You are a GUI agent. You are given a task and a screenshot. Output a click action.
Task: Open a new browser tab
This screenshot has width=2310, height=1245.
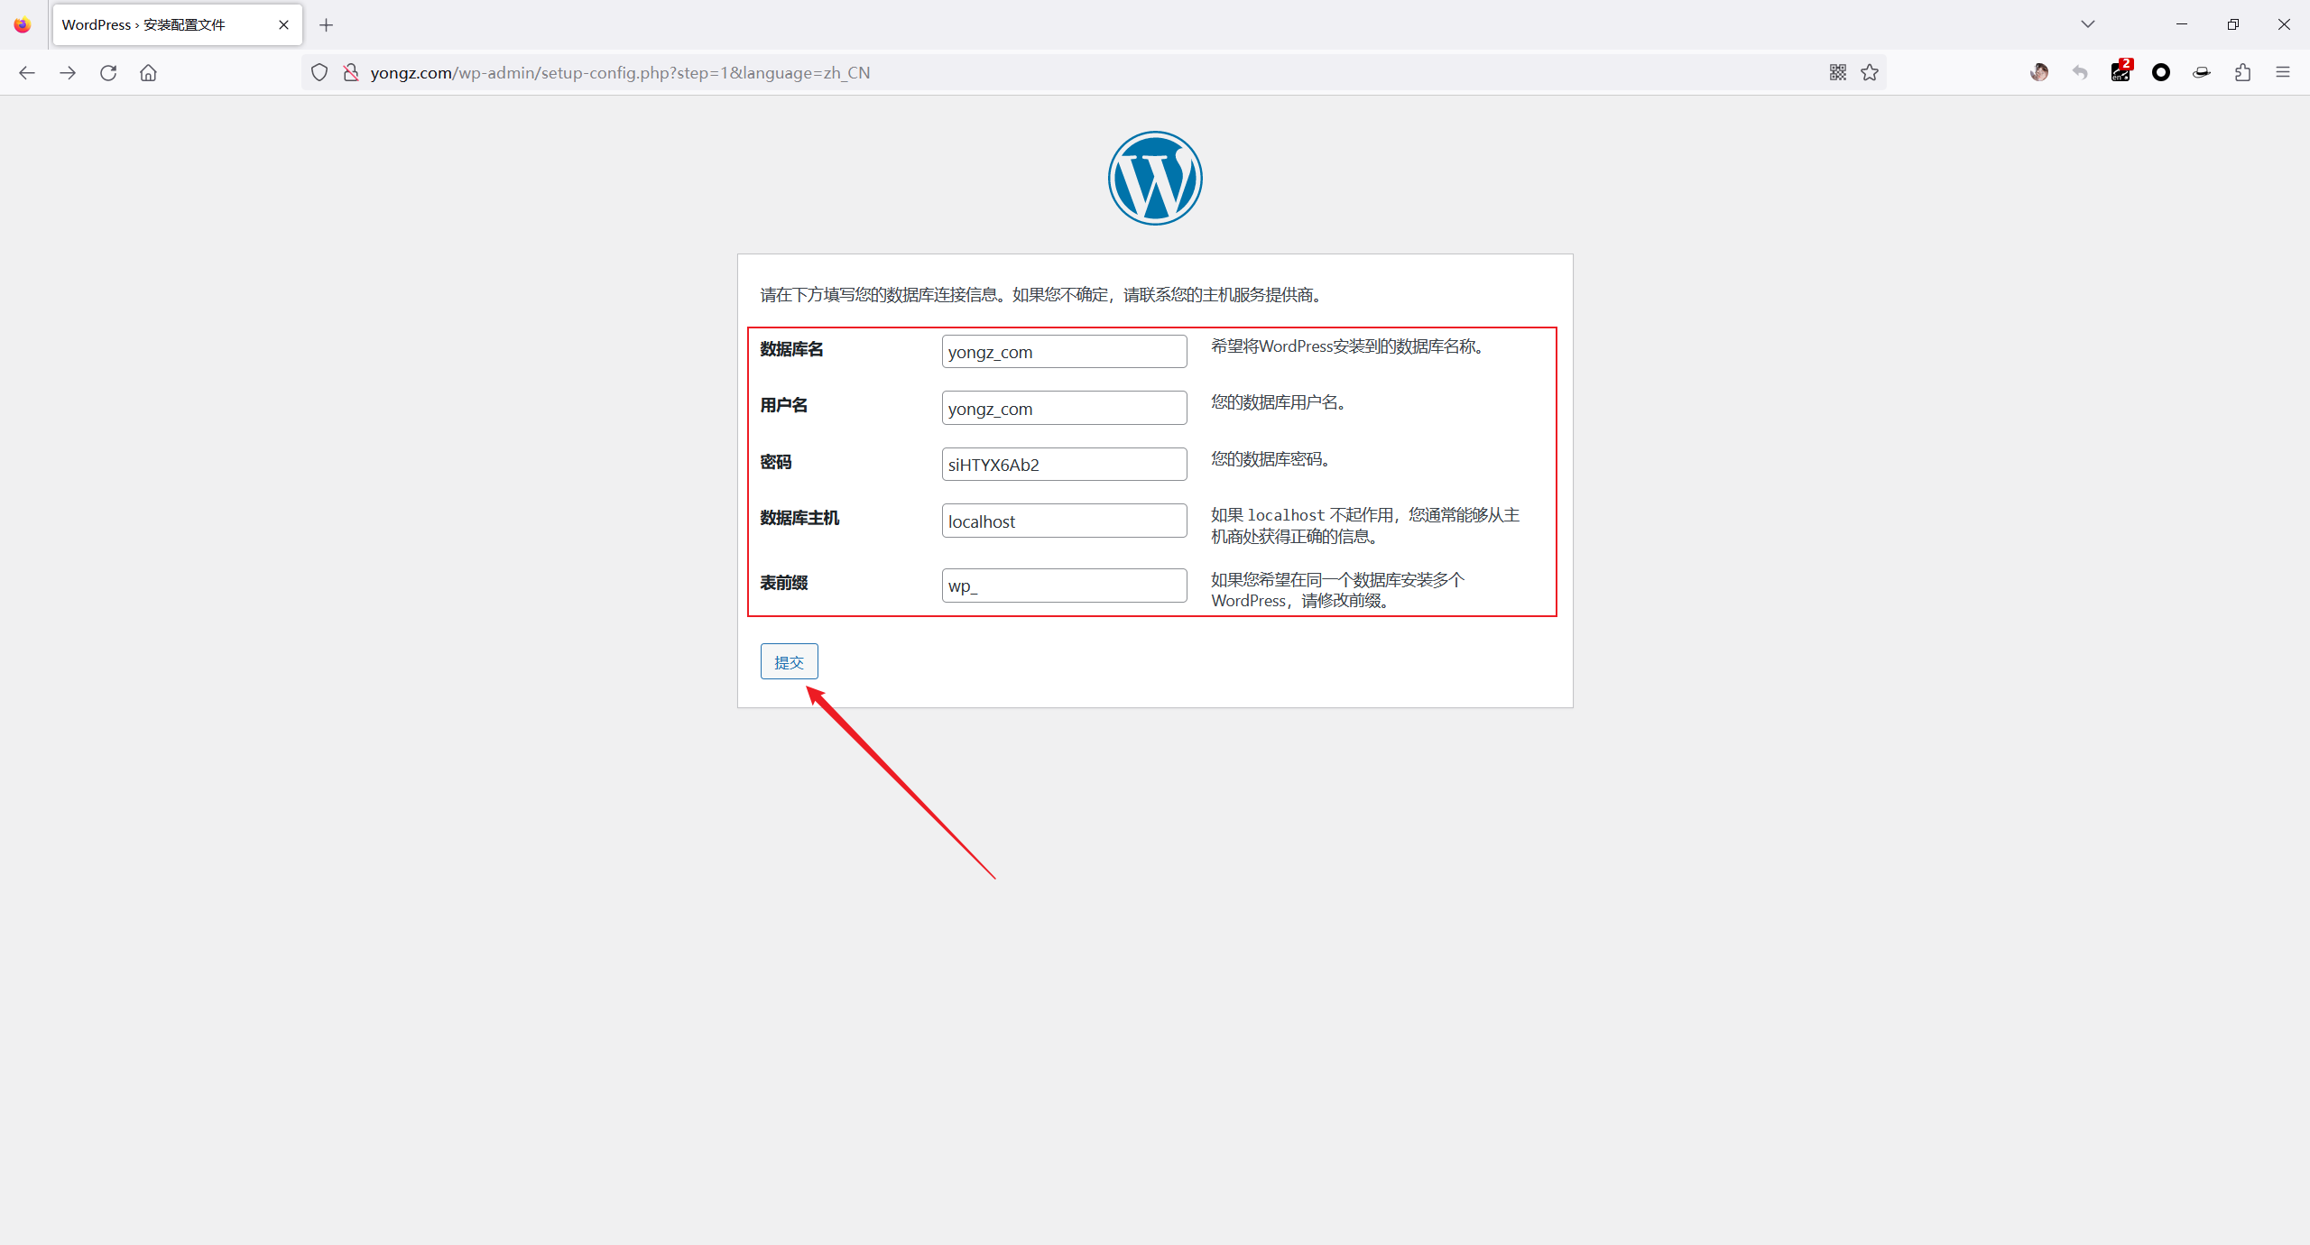point(327,25)
